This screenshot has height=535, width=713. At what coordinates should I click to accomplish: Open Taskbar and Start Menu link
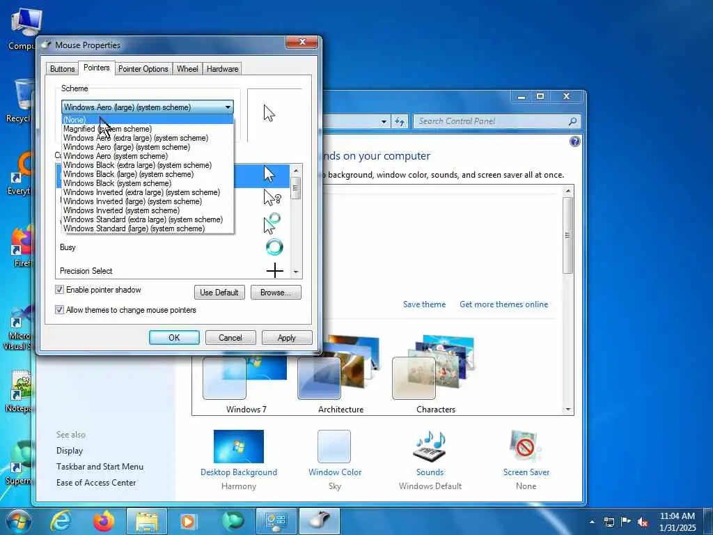[x=100, y=467]
